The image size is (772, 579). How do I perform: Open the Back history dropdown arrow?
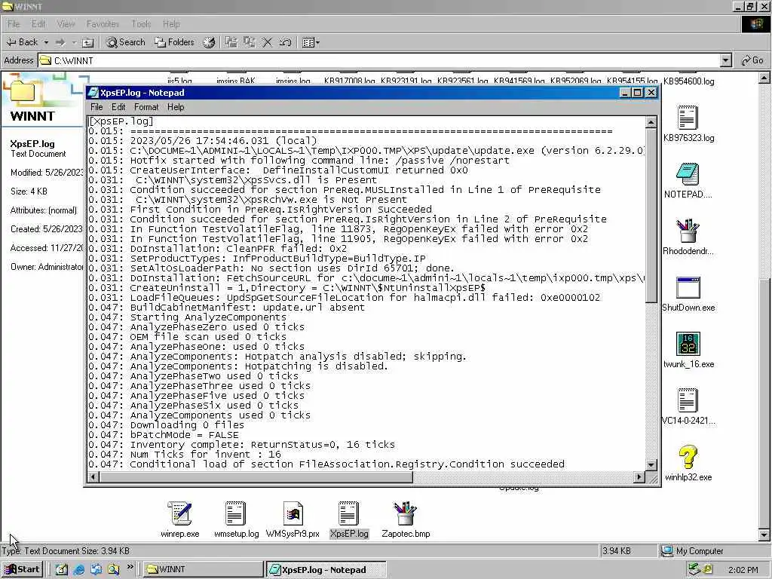click(46, 42)
